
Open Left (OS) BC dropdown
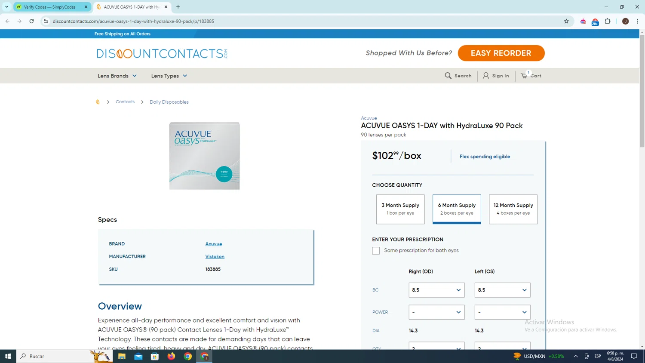click(x=502, y=290)
